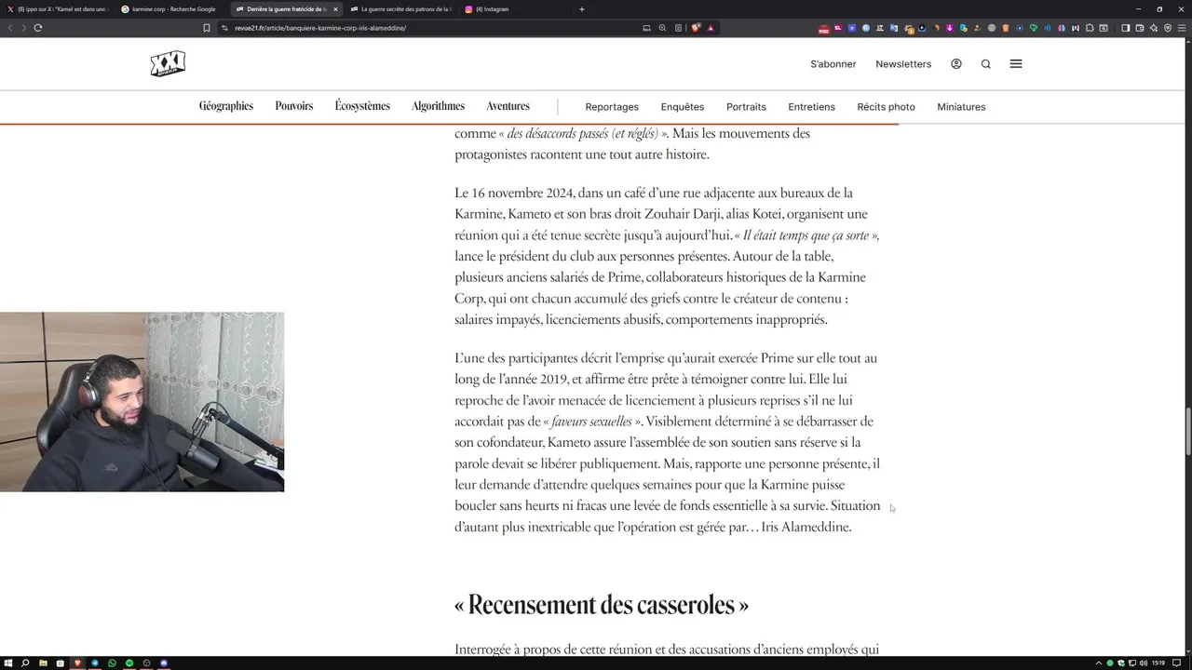This screenshot has width=1192, height=670.
Task: Close the active Derrière la guerre tab
Action: 335,9
